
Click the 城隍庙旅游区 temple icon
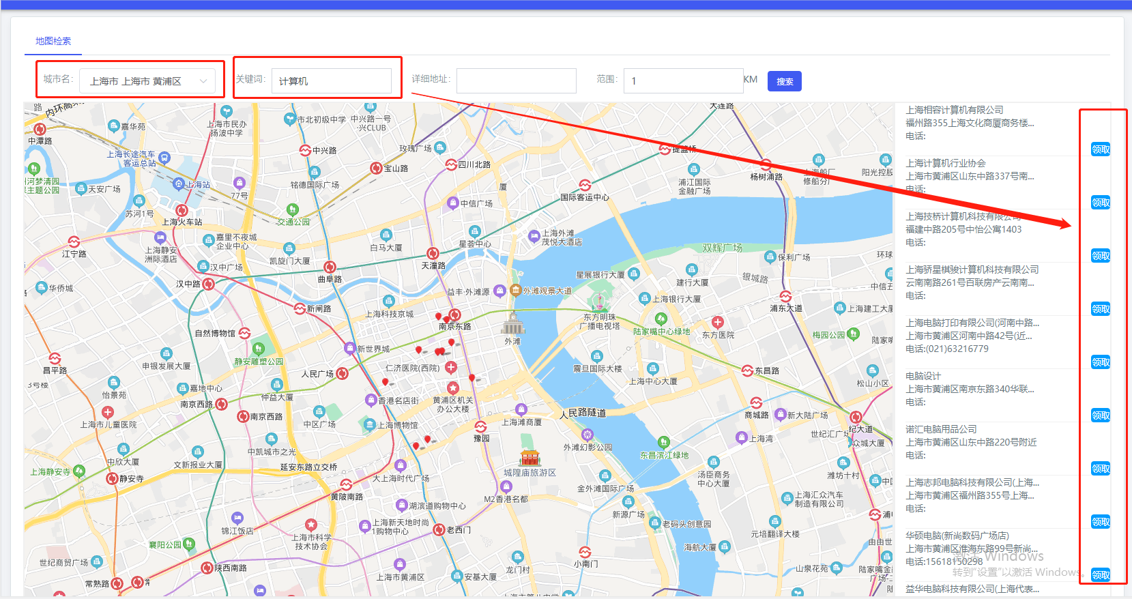pyautogui.click(x=530, y=457)
